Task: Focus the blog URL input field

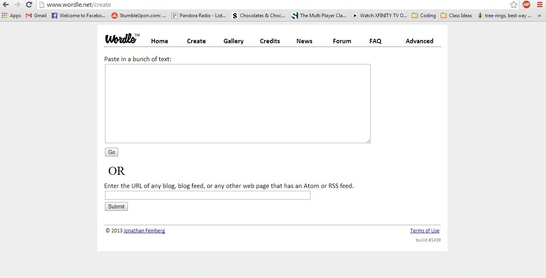Action: point(208,195)
